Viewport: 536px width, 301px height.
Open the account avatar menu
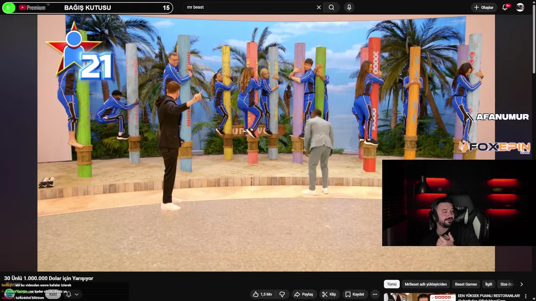[520, 7]
